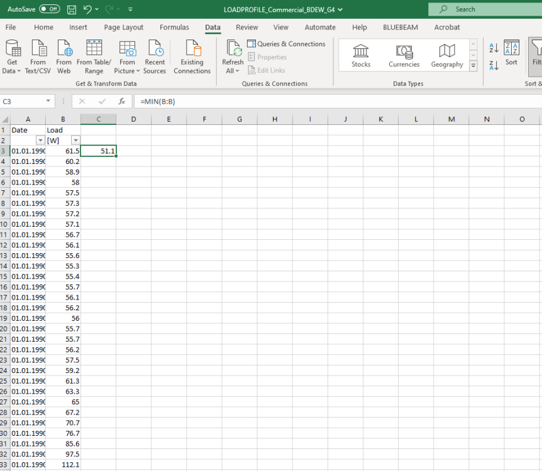This screenshot has width=542, height=471.
Task: Click From Table/Range icon
Action: pos(94,49)
